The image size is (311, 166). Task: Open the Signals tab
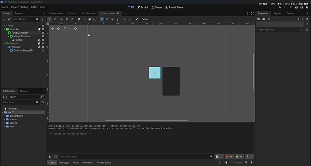click(277, 13)
